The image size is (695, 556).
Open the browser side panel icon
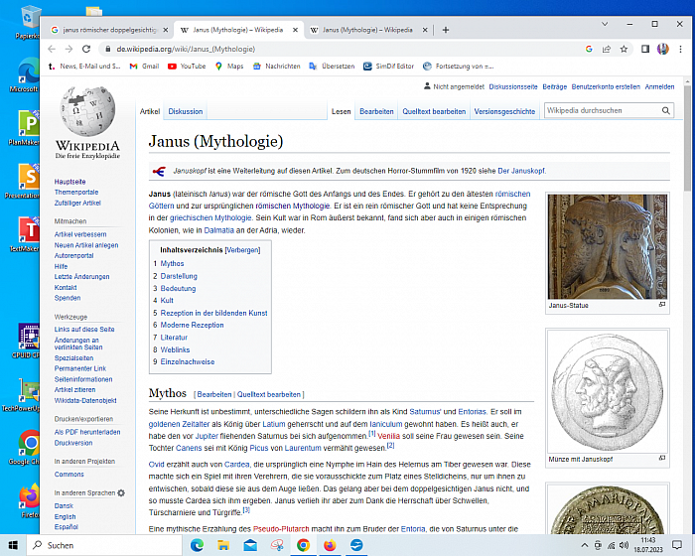[x=645, y=49]
